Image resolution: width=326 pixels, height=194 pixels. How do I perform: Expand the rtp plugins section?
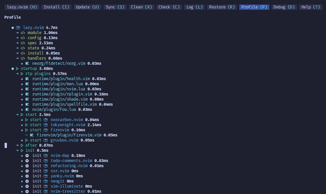(x=38, y=74)
